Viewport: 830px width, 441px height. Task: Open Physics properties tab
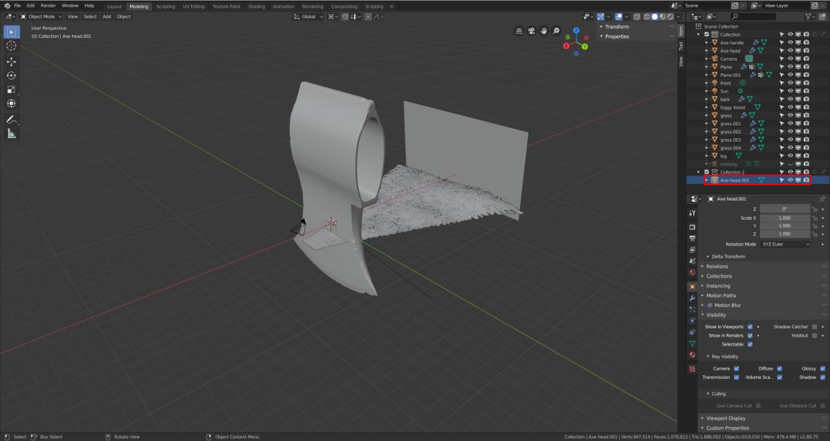tap(692, 321)
